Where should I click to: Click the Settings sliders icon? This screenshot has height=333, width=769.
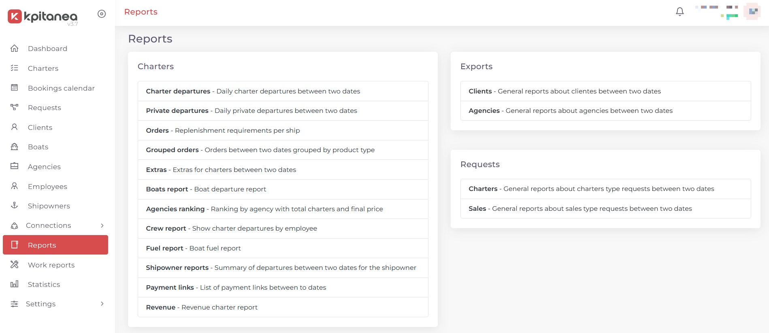15,304
